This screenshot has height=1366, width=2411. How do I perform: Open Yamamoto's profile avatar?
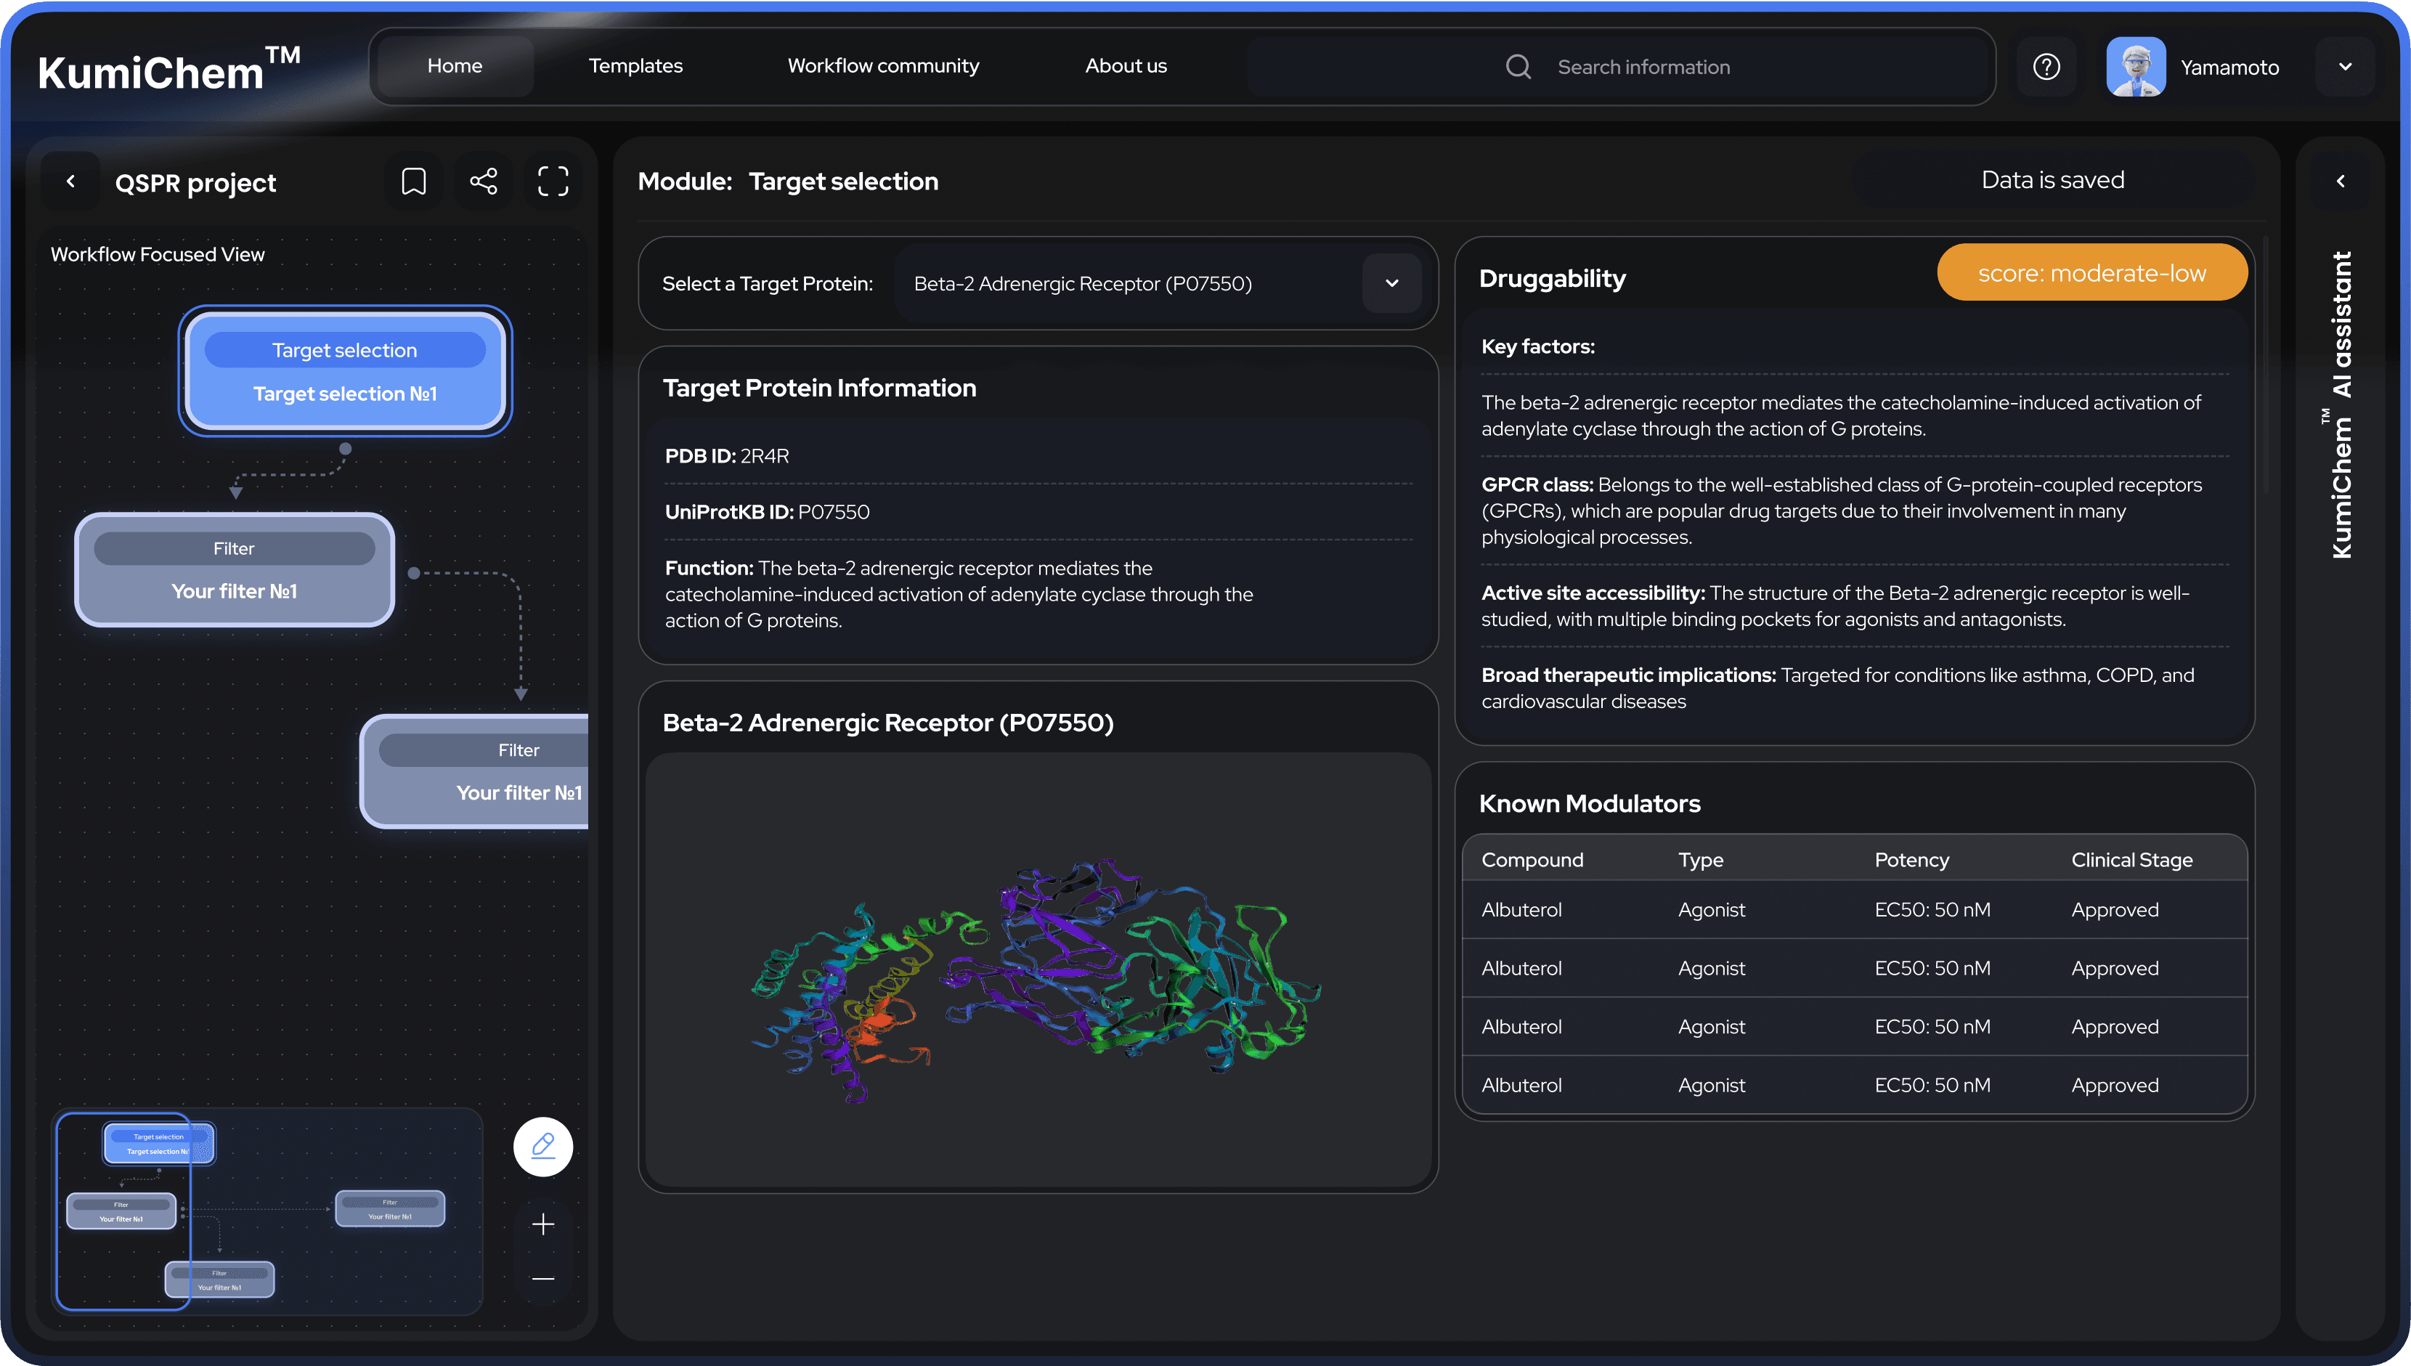coord(2136,65)
